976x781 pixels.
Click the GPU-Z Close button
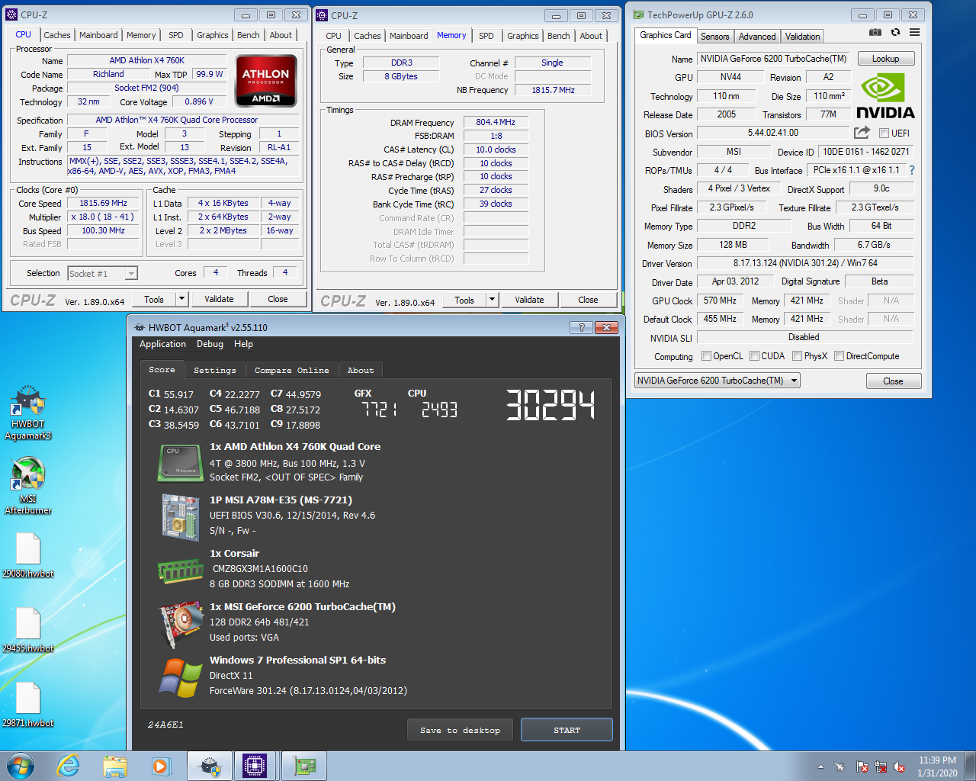893,381
